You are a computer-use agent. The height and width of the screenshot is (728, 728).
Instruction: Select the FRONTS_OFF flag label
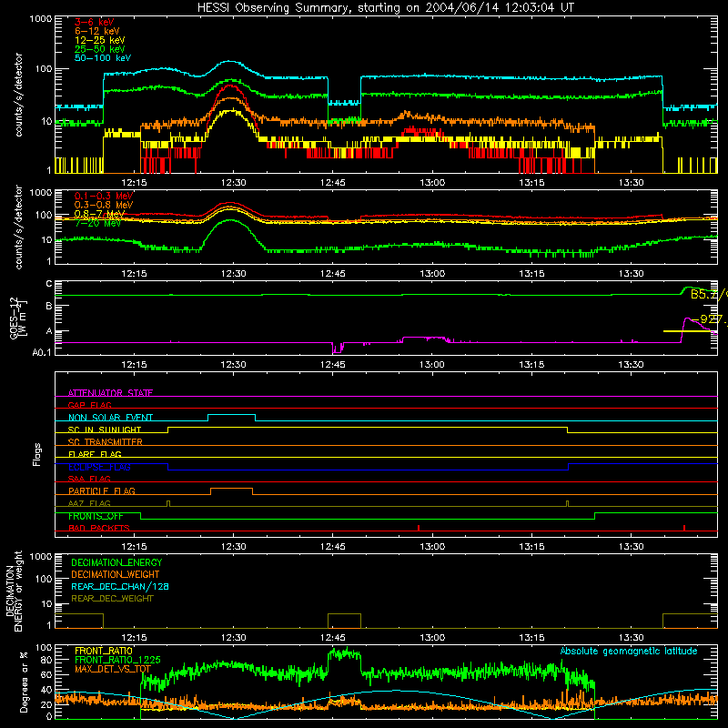pos(96,516)
